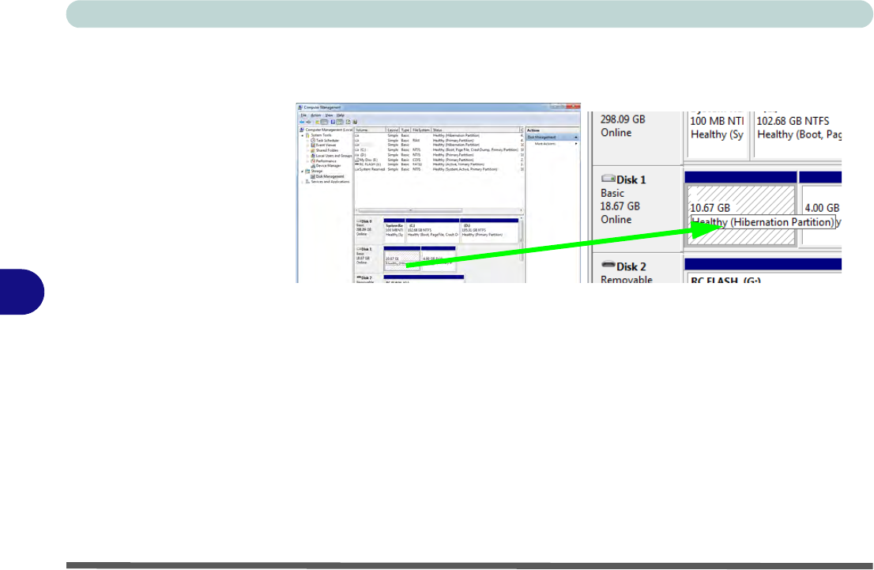The width and height of the screenshot is (874, 570).
Task: Open the View menu
Action: [x=329, y=115]
